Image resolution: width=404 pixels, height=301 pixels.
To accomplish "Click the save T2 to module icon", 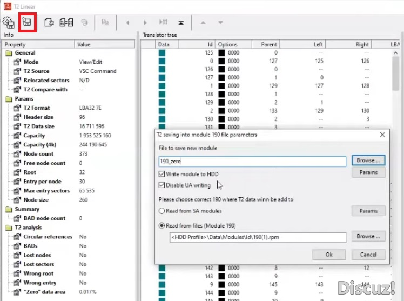I will click(x=27, y=22).
